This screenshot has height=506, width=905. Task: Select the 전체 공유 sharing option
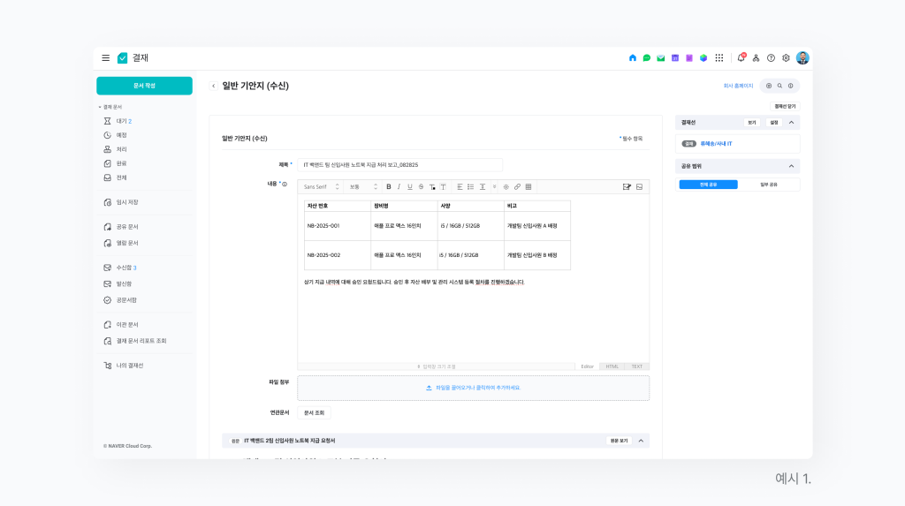[x=708, y=185]
